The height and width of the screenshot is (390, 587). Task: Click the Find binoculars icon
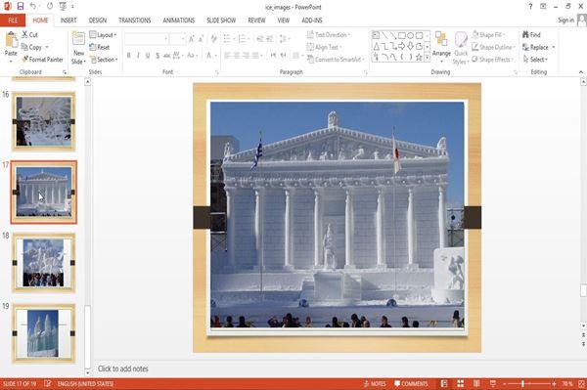pos(526,34)
